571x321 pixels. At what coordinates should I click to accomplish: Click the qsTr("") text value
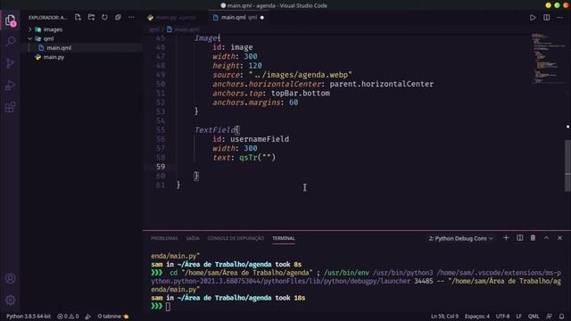click(x=258, y=158)
